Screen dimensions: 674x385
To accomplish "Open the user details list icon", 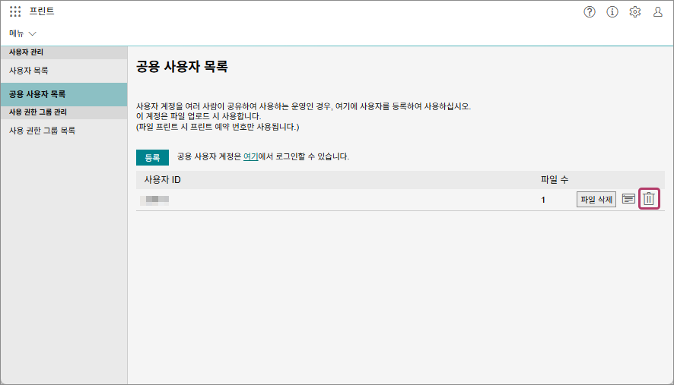I will click(x=628, y=199).
